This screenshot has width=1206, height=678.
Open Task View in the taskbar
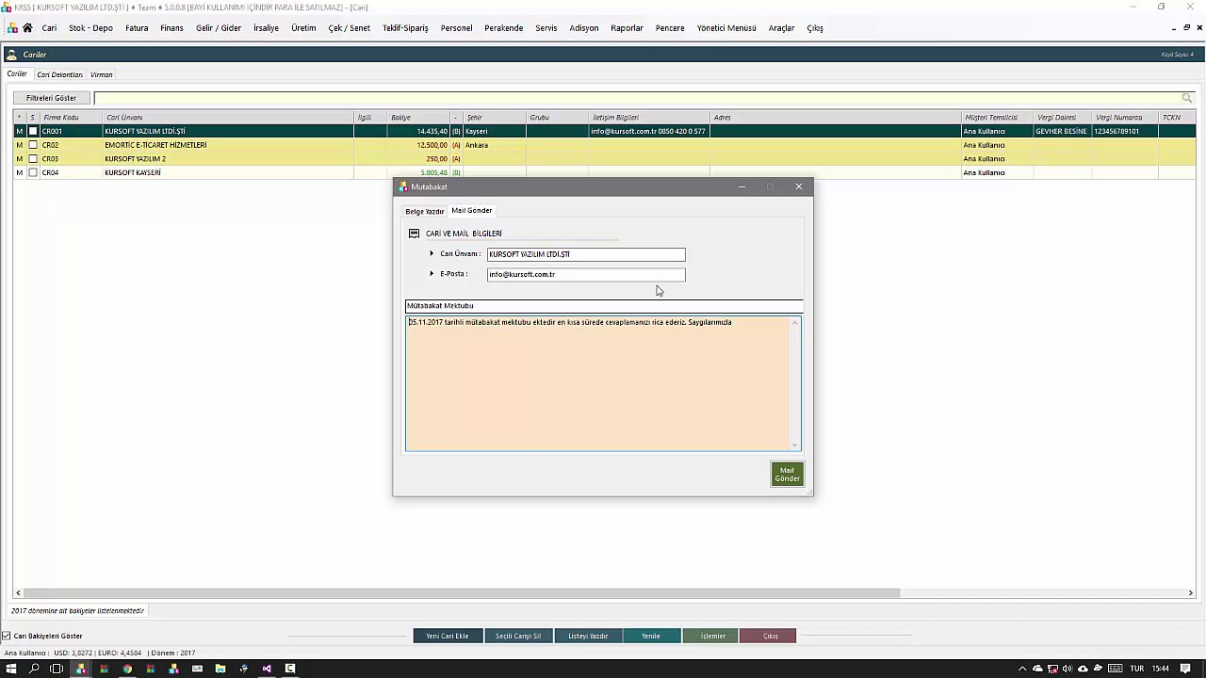coord(57,669)
